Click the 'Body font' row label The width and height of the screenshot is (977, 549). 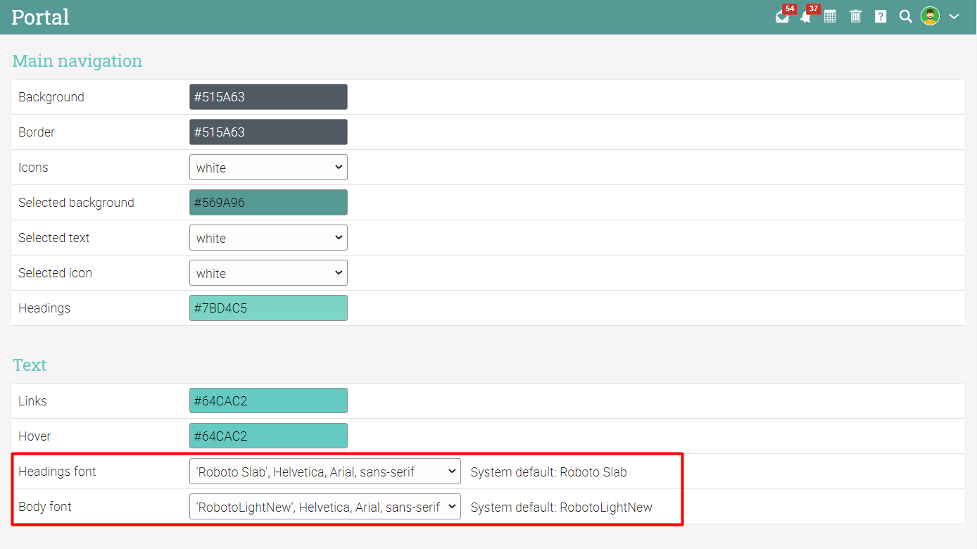pos(45,507)
